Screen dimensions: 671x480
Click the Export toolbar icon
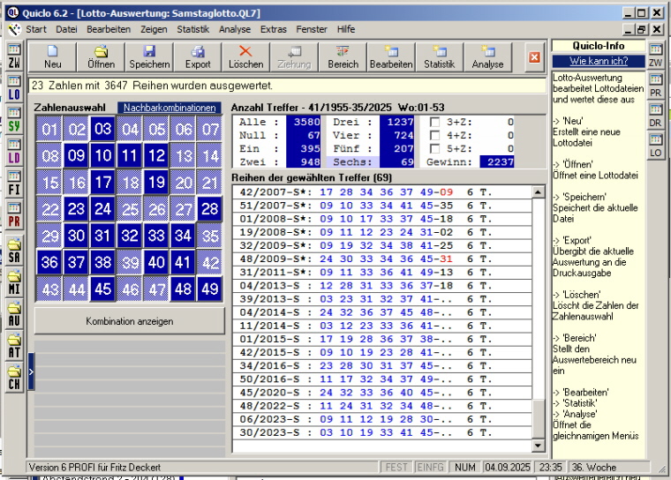tap(198, 56)
